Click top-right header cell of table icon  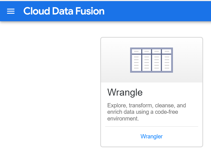tap(167, 51)
